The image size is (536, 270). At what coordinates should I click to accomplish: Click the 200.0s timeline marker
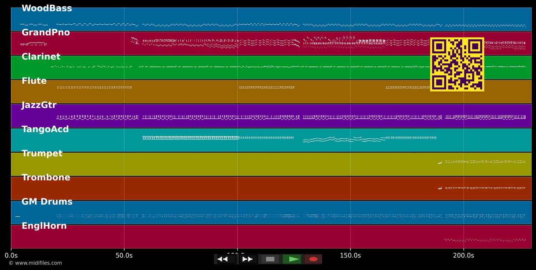[463, 256]
